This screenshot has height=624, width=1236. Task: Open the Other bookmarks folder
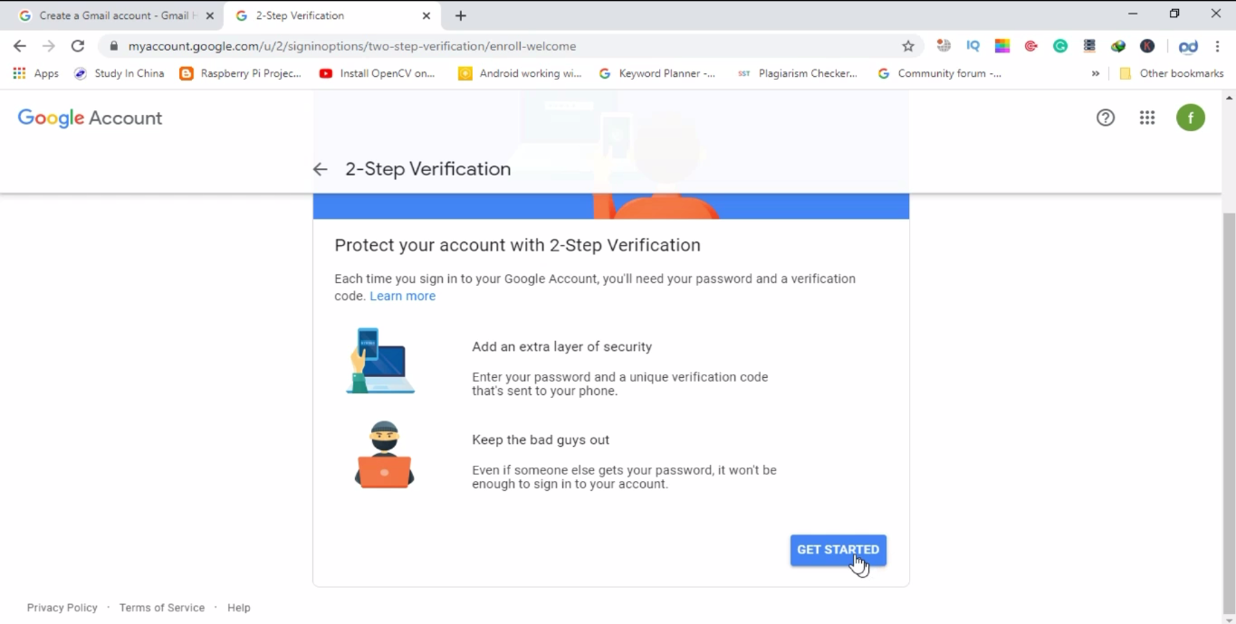pos(1172,73)
